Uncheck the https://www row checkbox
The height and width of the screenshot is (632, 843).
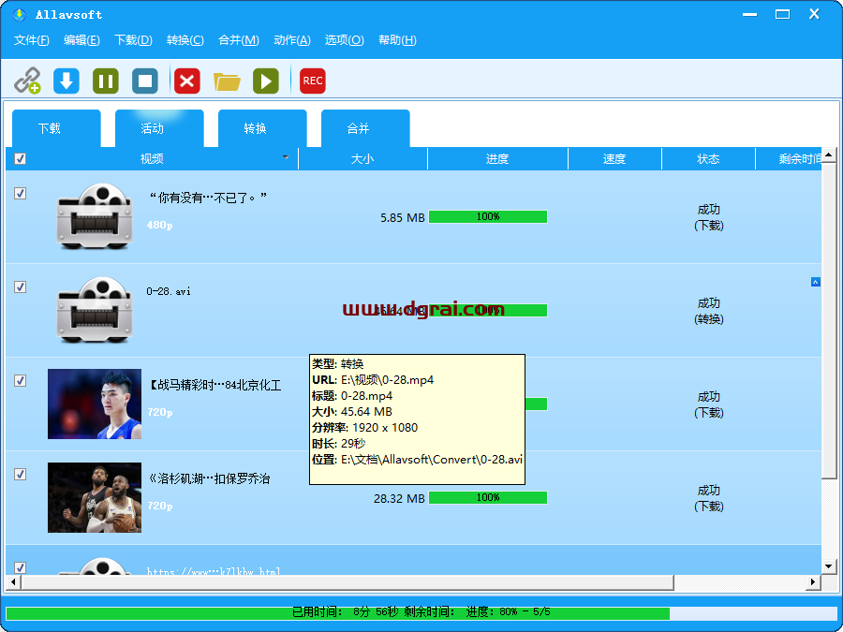click(20, 567)
